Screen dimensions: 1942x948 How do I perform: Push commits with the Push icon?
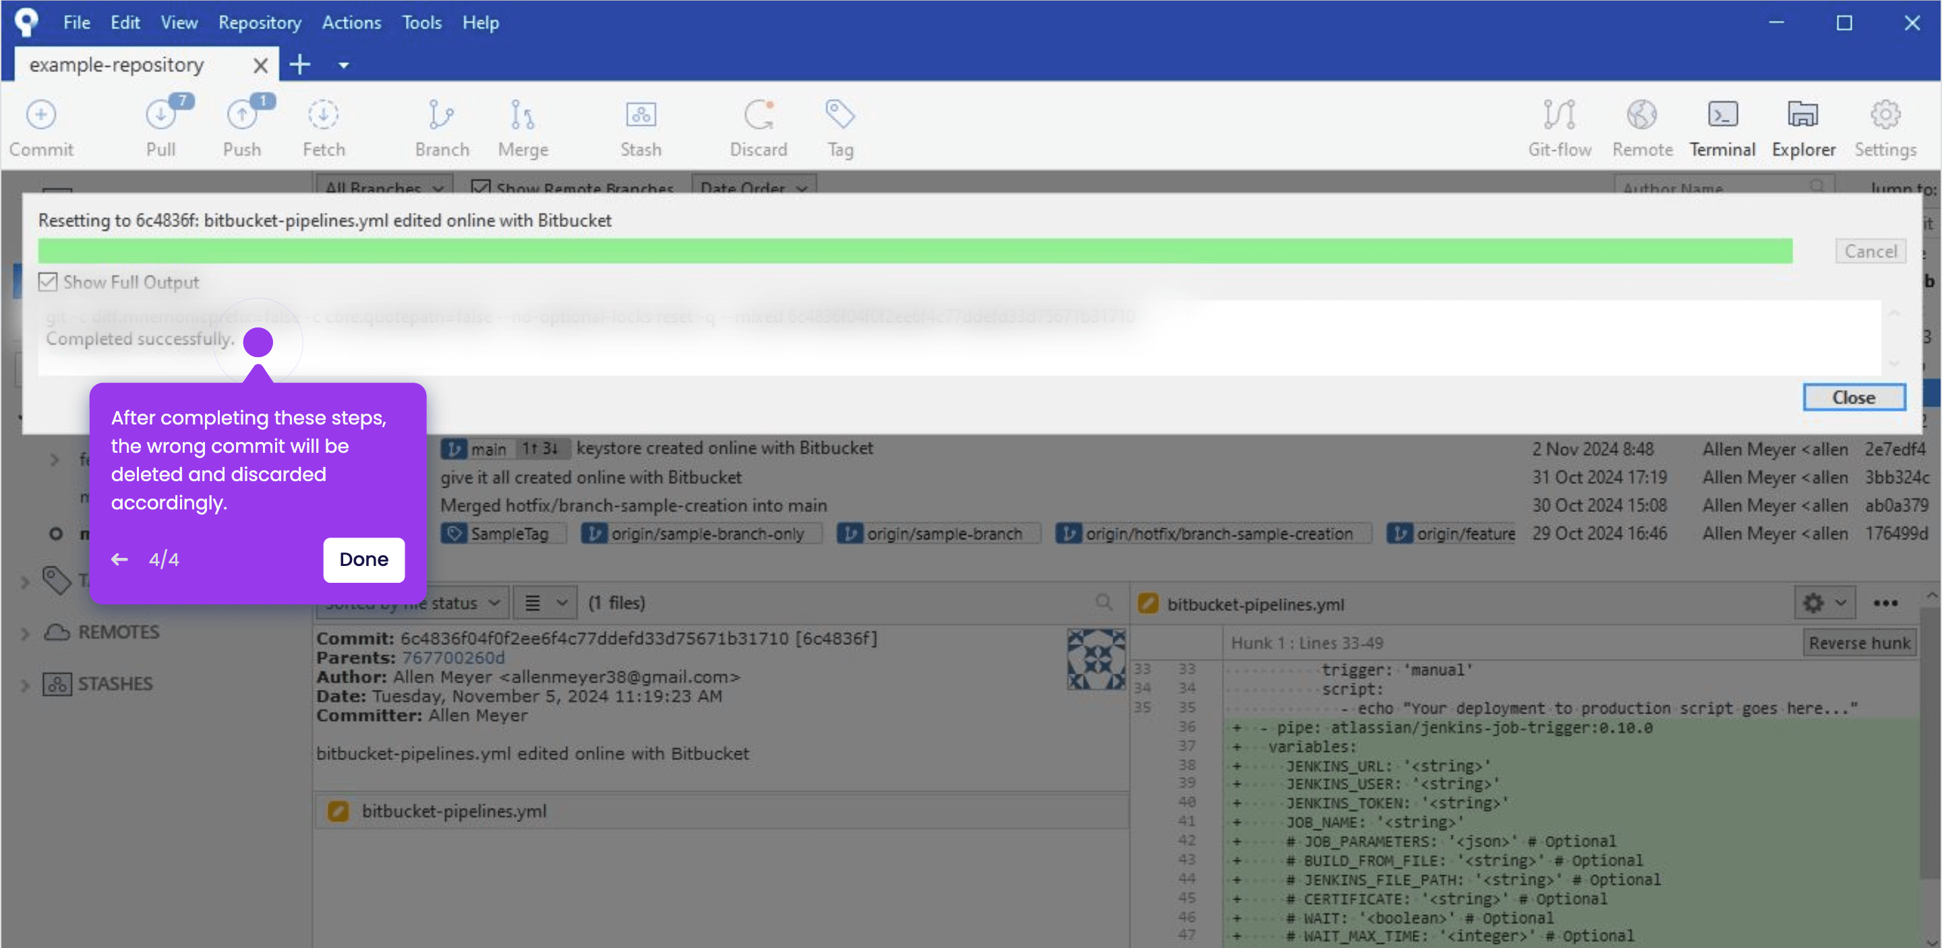point(242,115)
